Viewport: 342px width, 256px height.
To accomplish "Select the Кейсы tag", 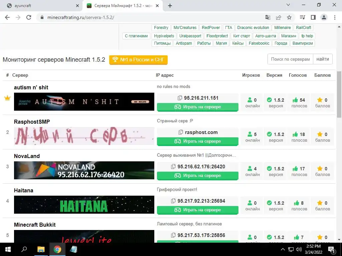I will coord(238,43).
